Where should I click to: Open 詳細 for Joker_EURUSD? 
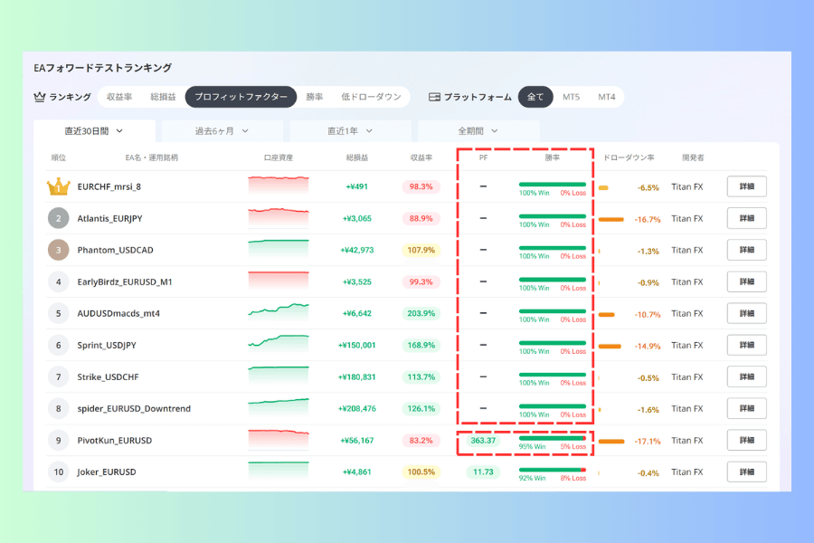746,472
